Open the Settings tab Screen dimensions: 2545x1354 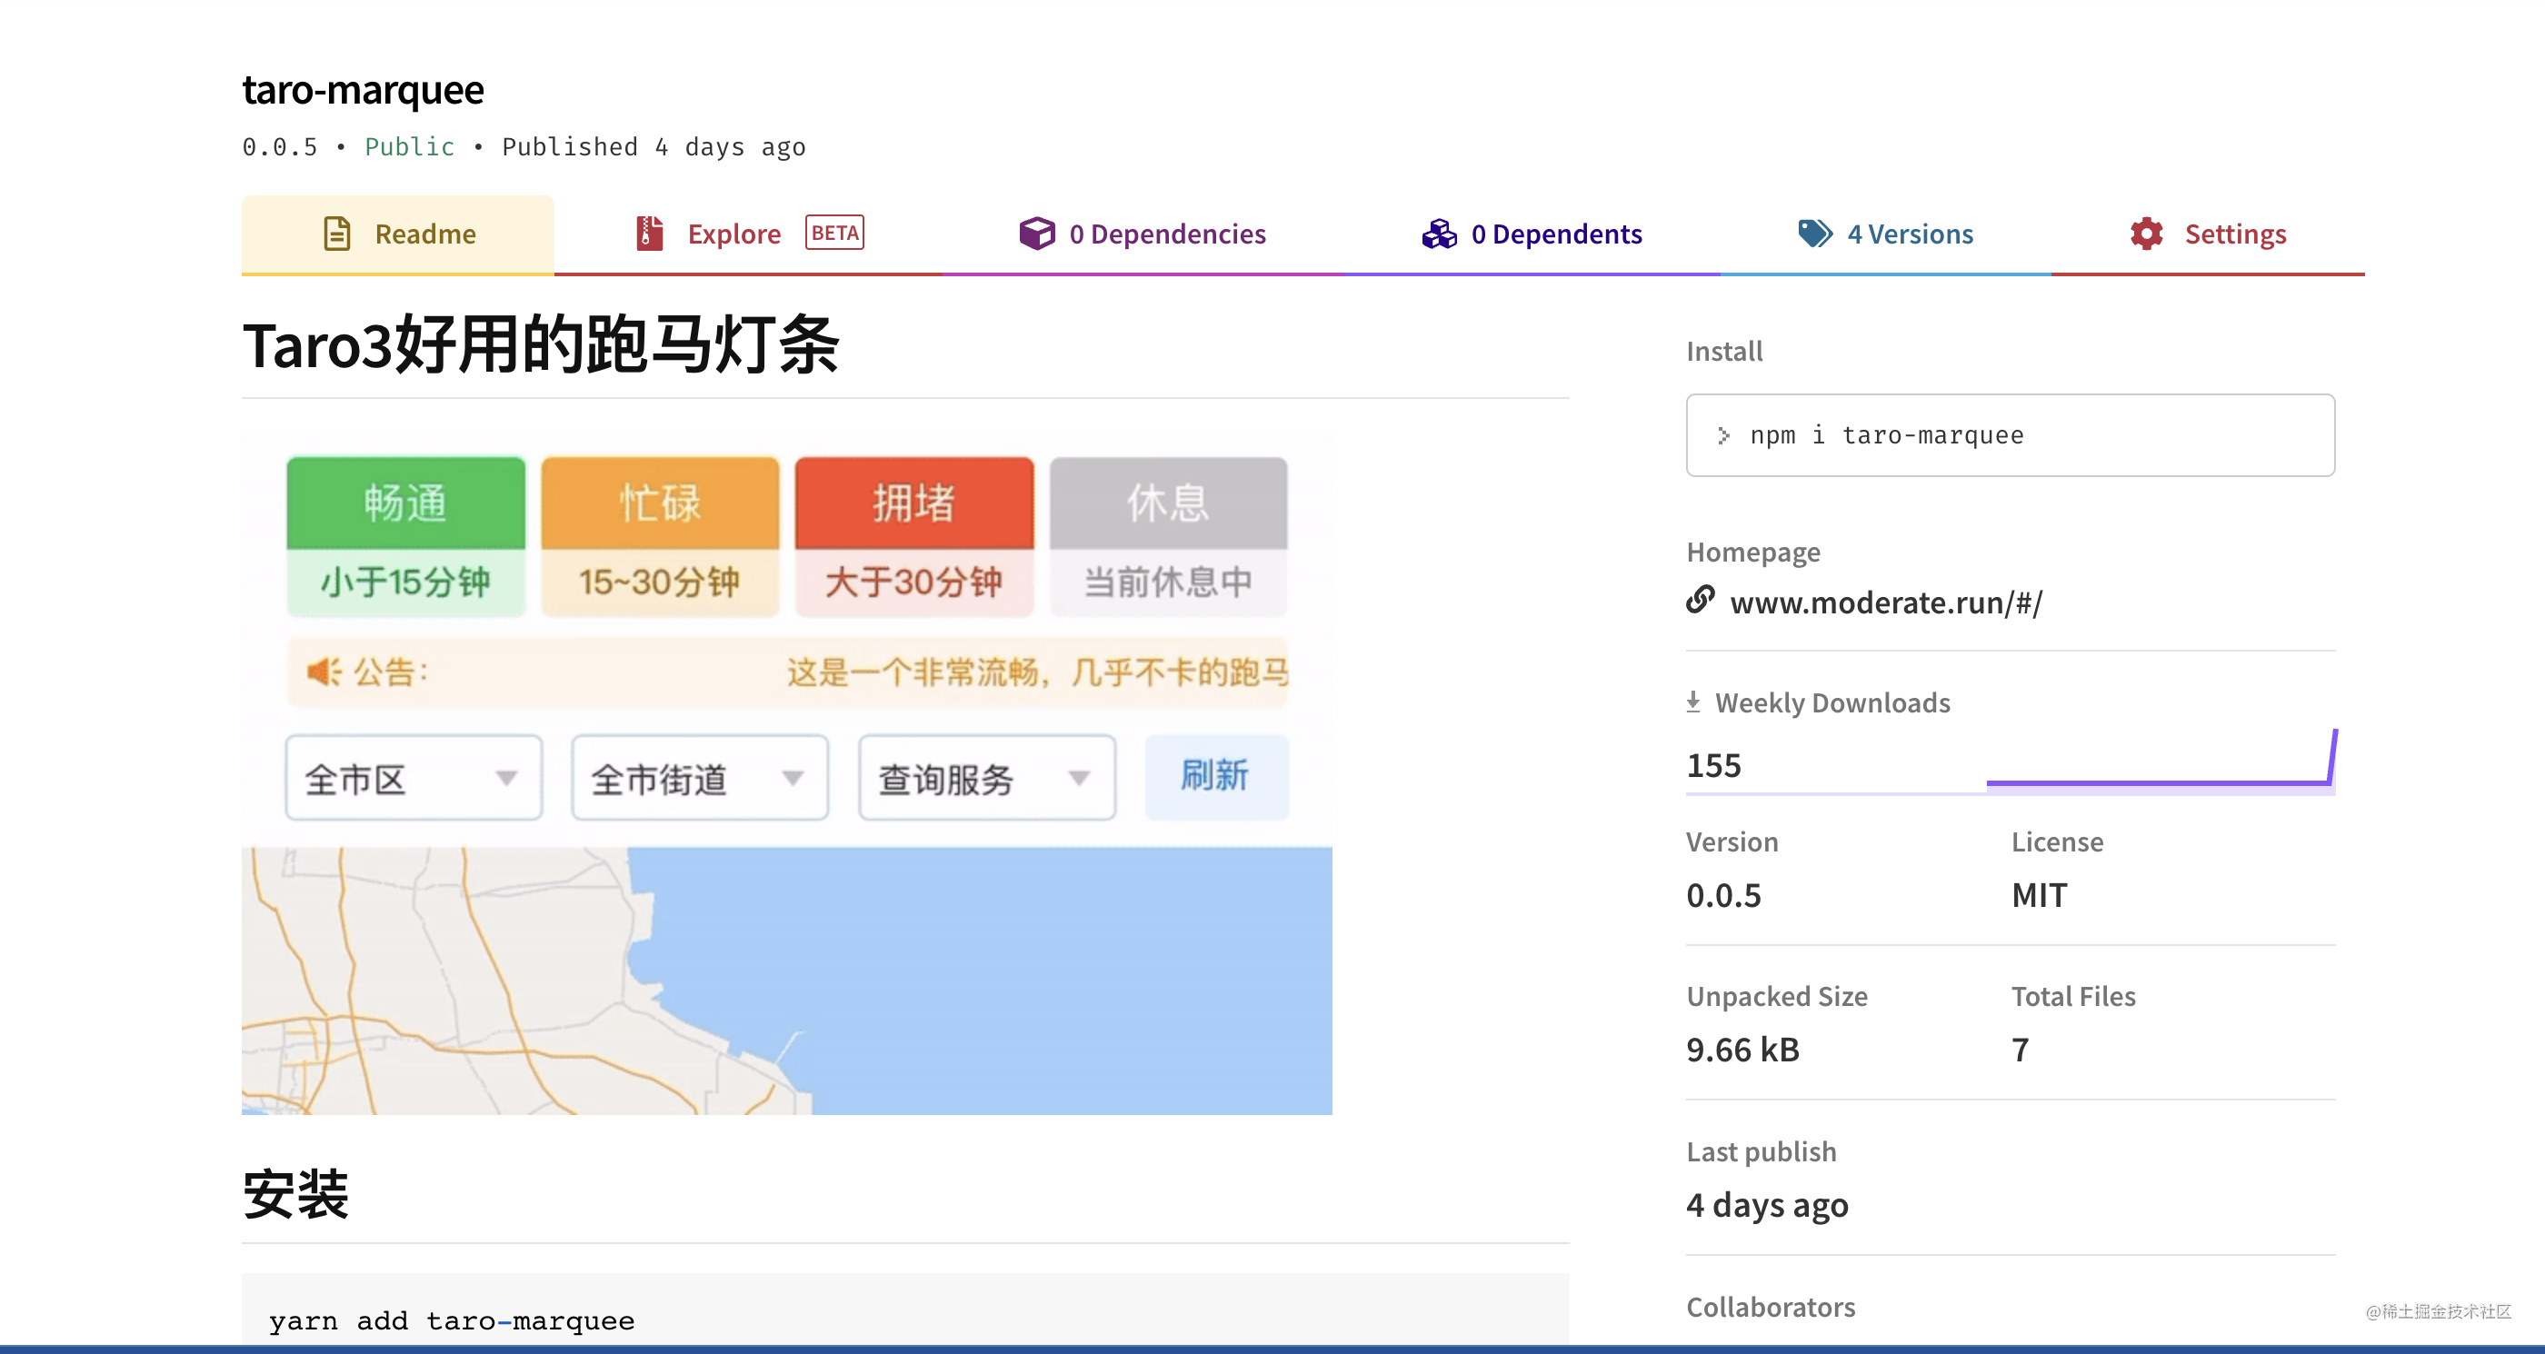click(2208, 234)
